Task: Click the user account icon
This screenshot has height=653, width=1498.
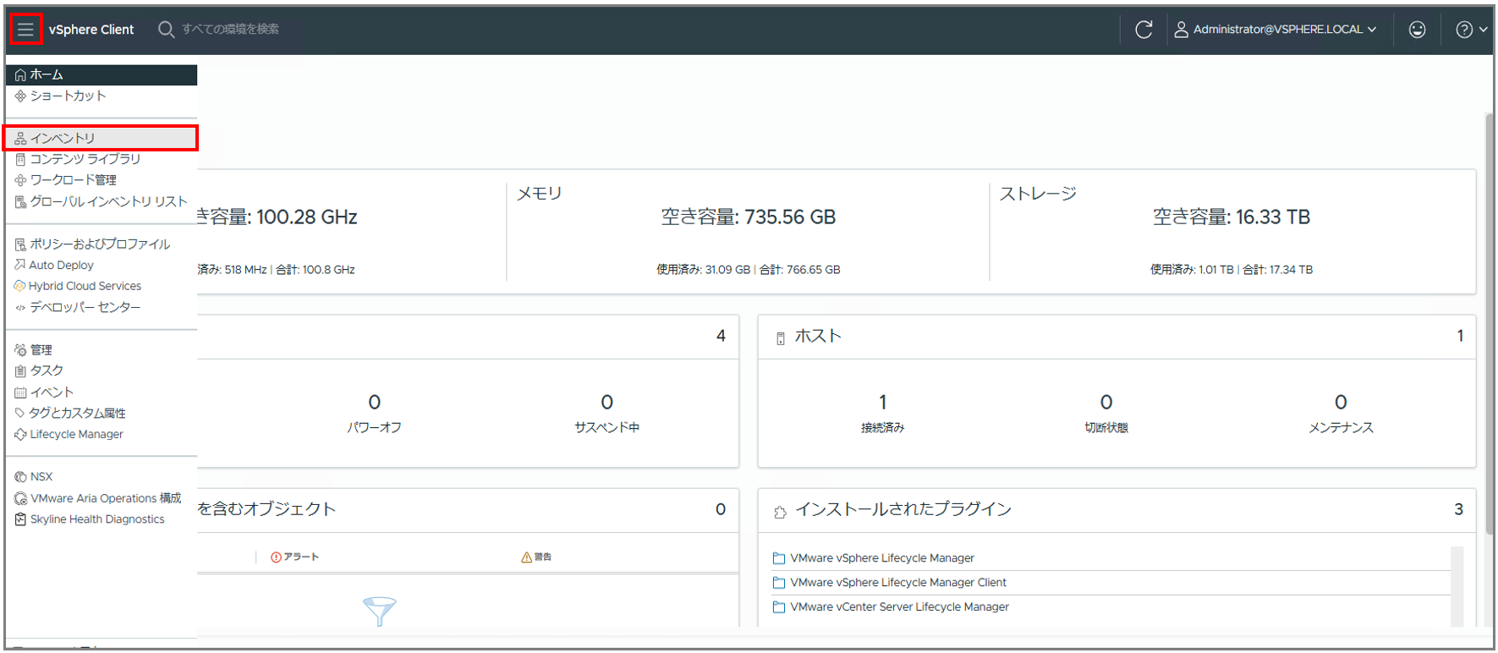Action: (1182, 30)
